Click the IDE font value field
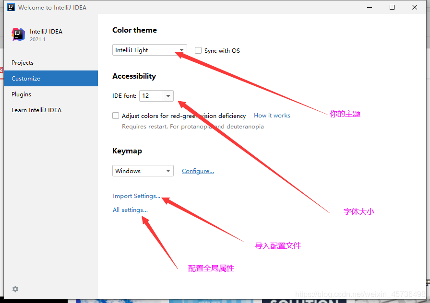430x303 pixels. click(x=151, y=96)
